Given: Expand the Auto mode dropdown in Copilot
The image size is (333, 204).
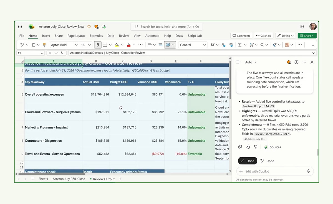Looking at the screenshot, I should 251,62.
